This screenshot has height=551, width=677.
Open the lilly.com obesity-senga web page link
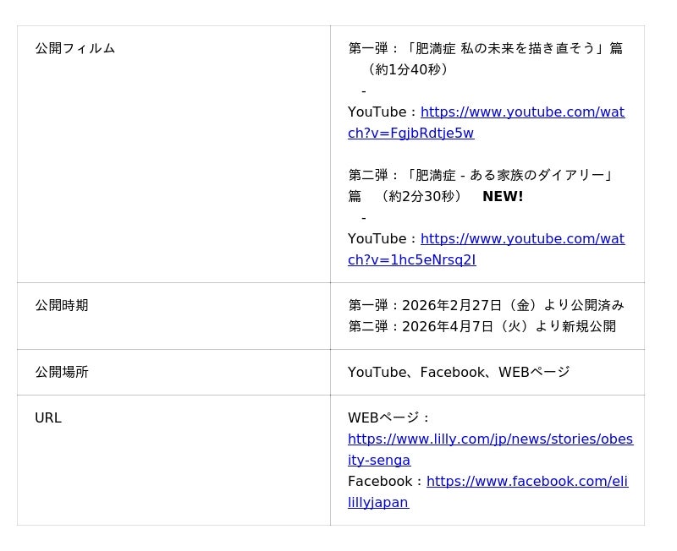pos(490,439)
